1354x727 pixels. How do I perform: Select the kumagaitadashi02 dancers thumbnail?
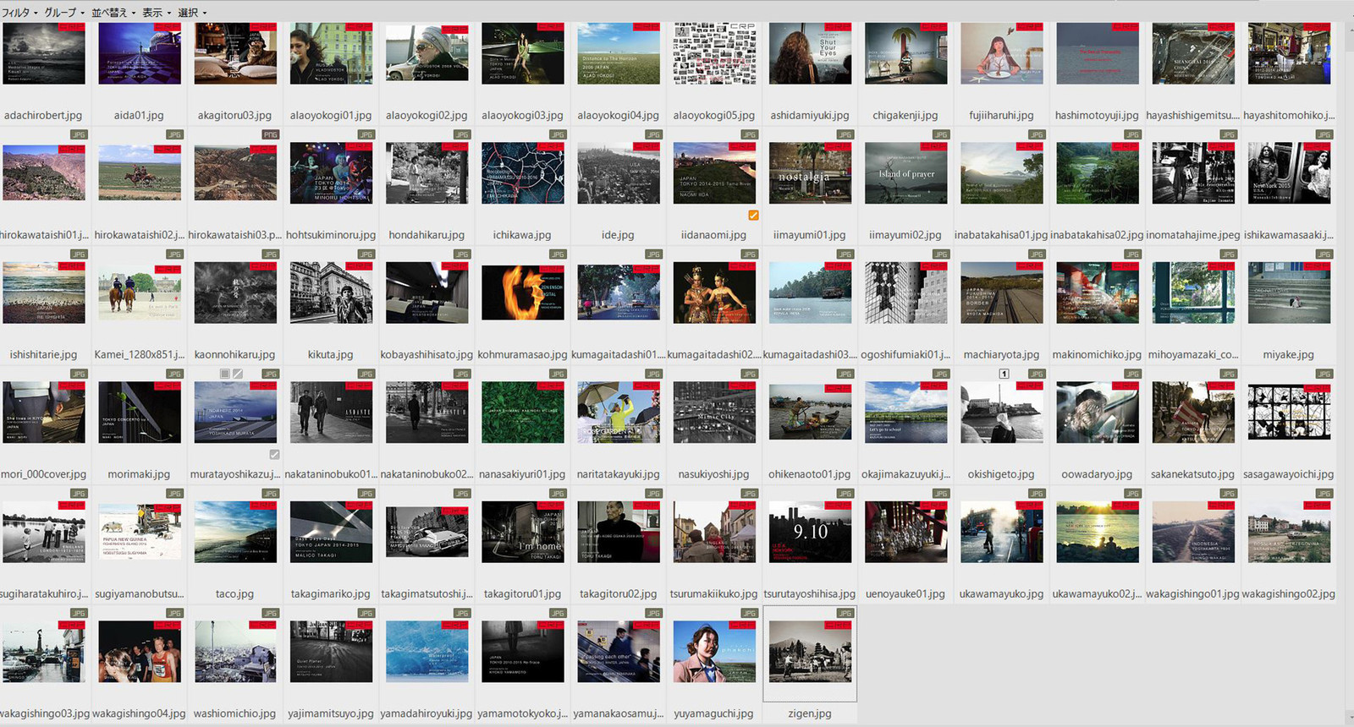pos(714,292)
